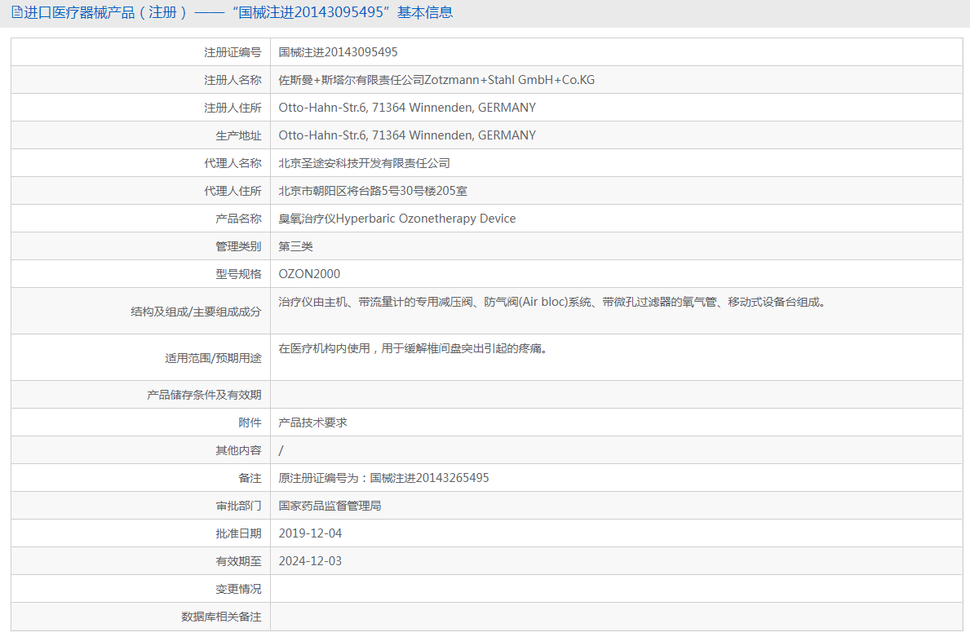The width and height of the screenshot is (970, 637).
Task: Select registration number 国械注进20143095495
Action: 338,51
